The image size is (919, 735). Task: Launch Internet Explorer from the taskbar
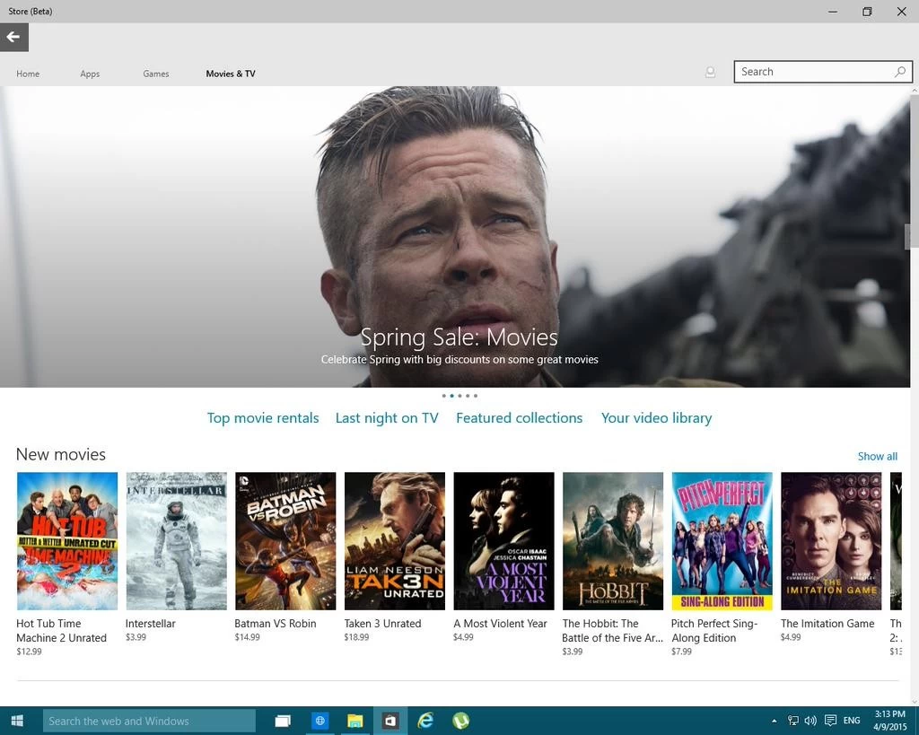[425, 721]
